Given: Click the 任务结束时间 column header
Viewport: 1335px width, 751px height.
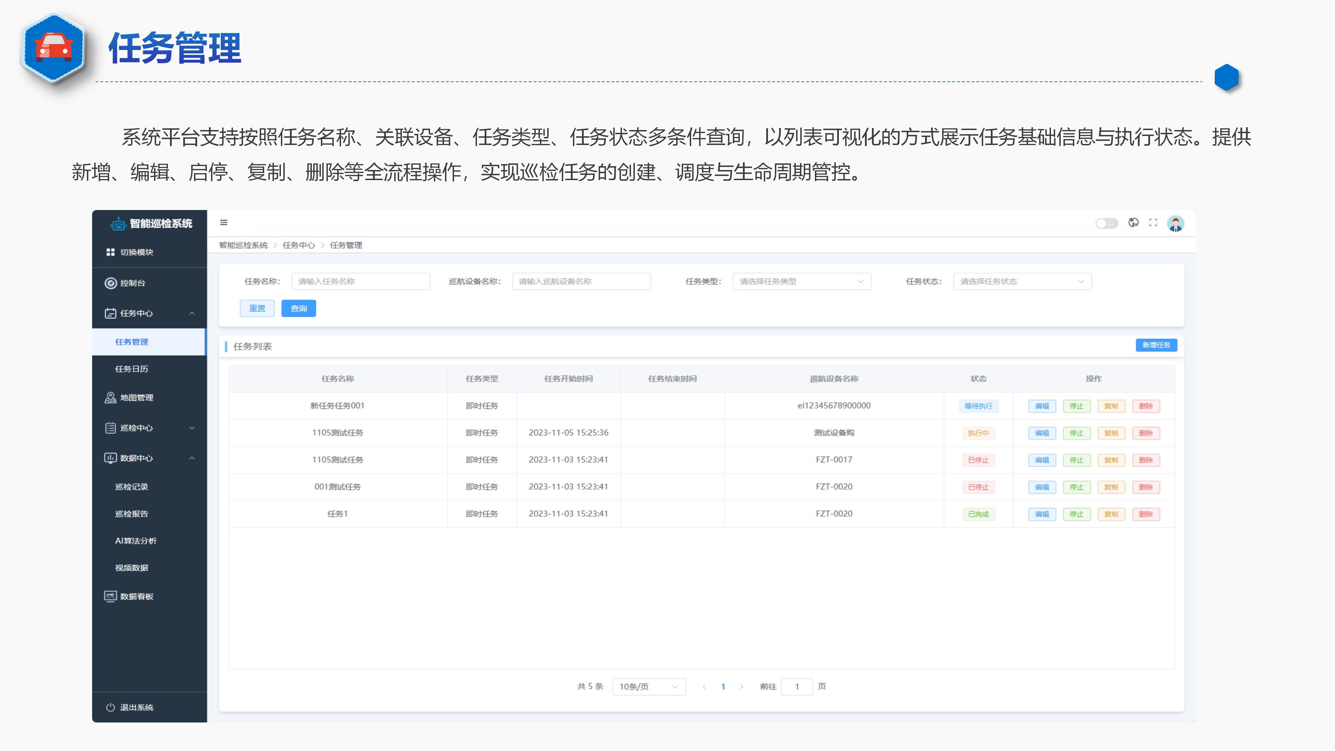Looking at the screenshot, I should (x=672, y=379).
